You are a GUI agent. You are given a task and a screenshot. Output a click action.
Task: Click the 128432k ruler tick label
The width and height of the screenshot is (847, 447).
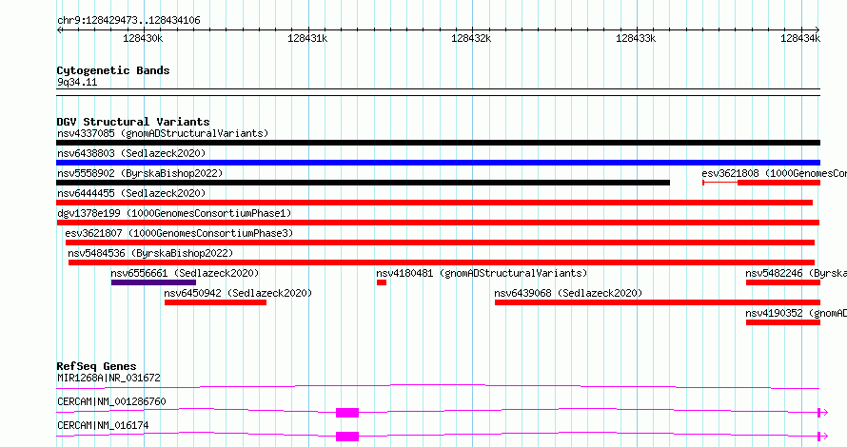[471, 38]
